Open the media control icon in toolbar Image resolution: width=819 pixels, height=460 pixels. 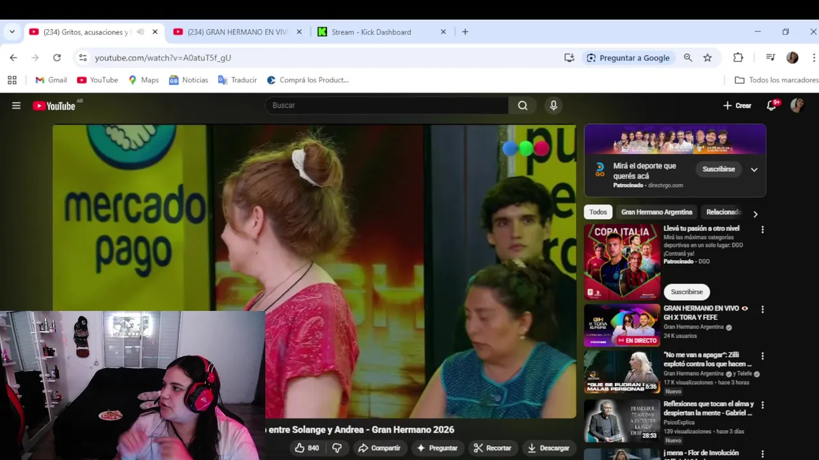click(x=770, y=57)
